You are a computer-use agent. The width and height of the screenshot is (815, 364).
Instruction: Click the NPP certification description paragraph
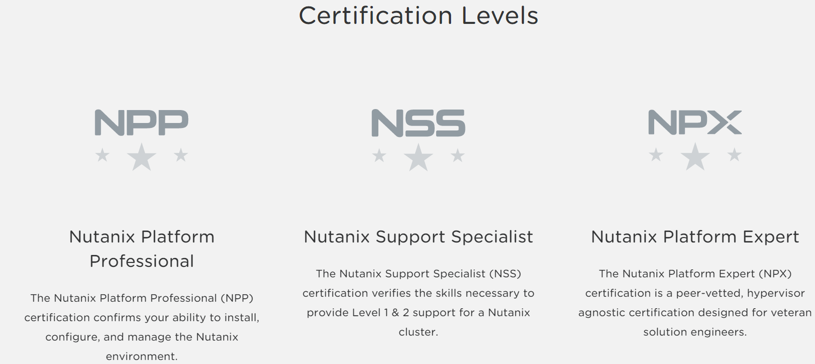click(x=142, y=327)
